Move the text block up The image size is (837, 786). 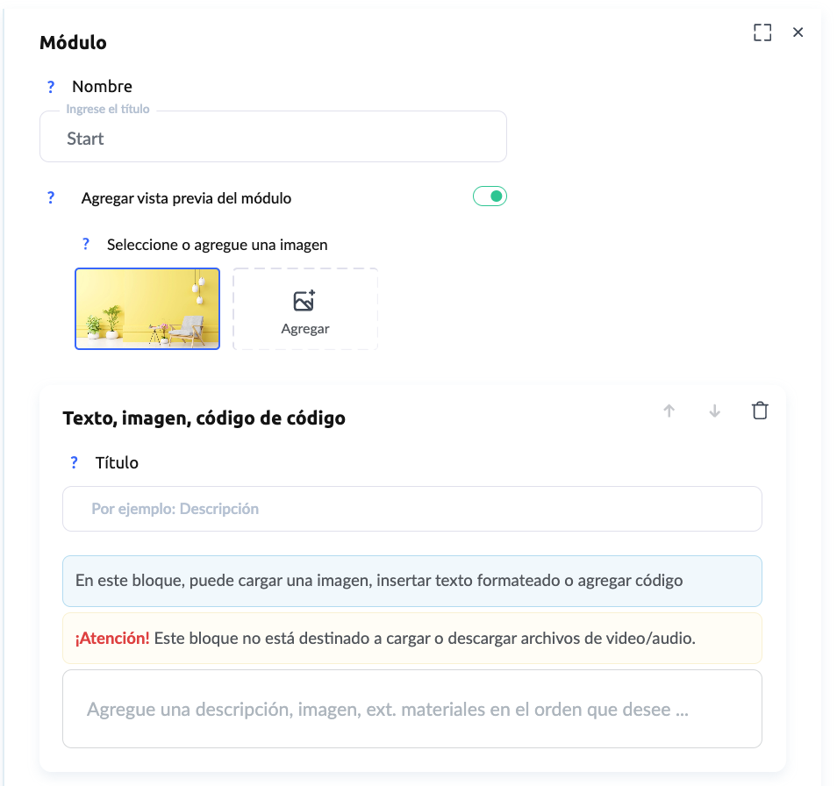[669, 411]
